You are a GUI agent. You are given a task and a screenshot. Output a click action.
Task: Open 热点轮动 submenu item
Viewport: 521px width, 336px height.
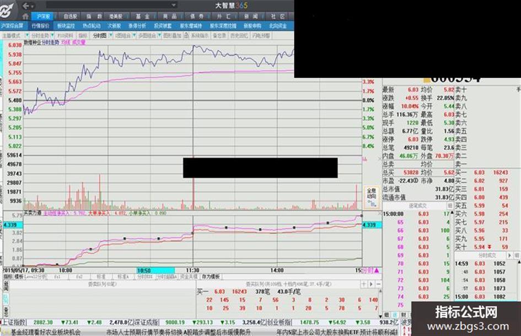point(92,25)
